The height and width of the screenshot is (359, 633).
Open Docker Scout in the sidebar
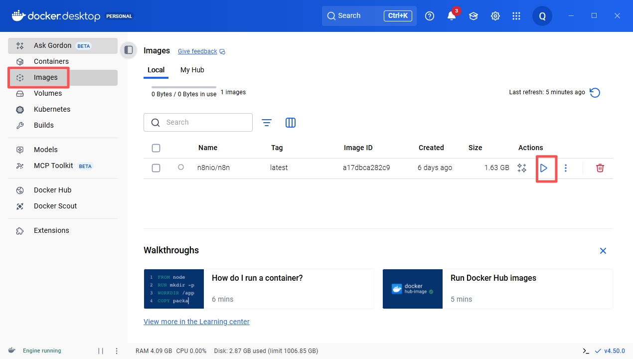[x=63, y=206]
